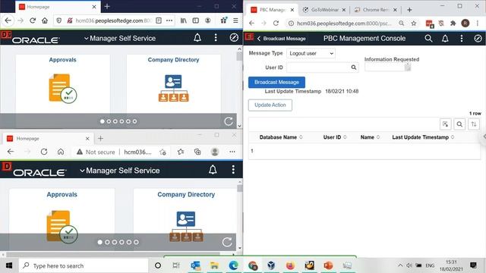
Task: Select the Homepage tab in Firefox
Action: pos(58,7)
